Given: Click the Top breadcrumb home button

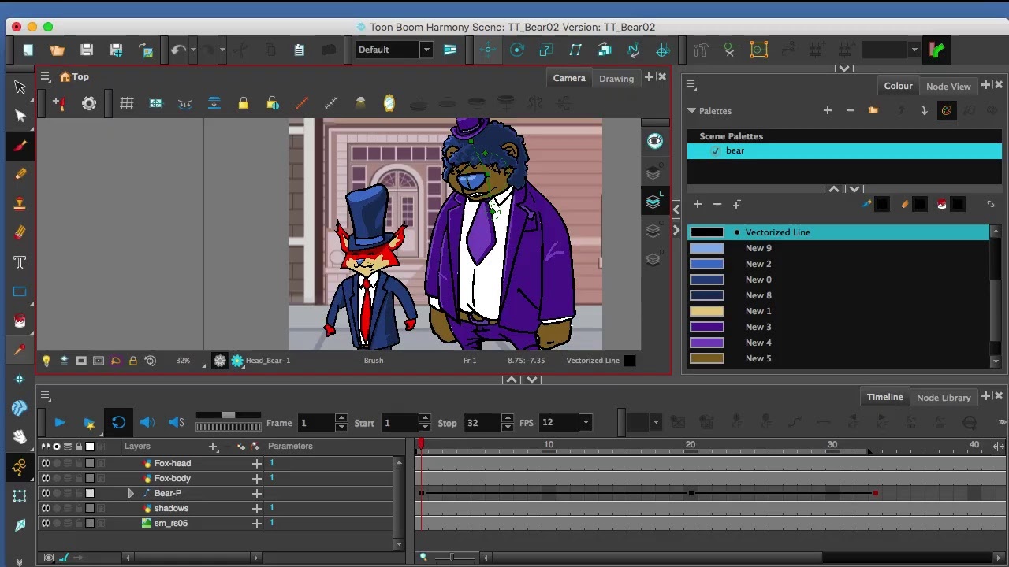Looking at the screenshot, I should (x=74, y=76).
